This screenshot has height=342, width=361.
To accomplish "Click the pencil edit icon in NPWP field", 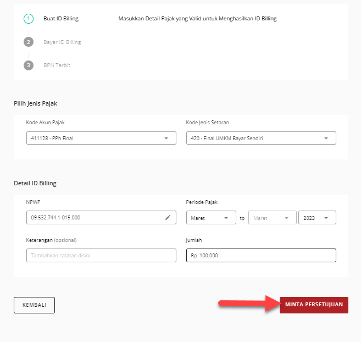I will pos(168,218).
